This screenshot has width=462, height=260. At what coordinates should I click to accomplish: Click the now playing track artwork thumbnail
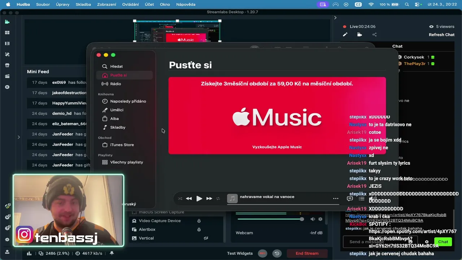(232, 198)
